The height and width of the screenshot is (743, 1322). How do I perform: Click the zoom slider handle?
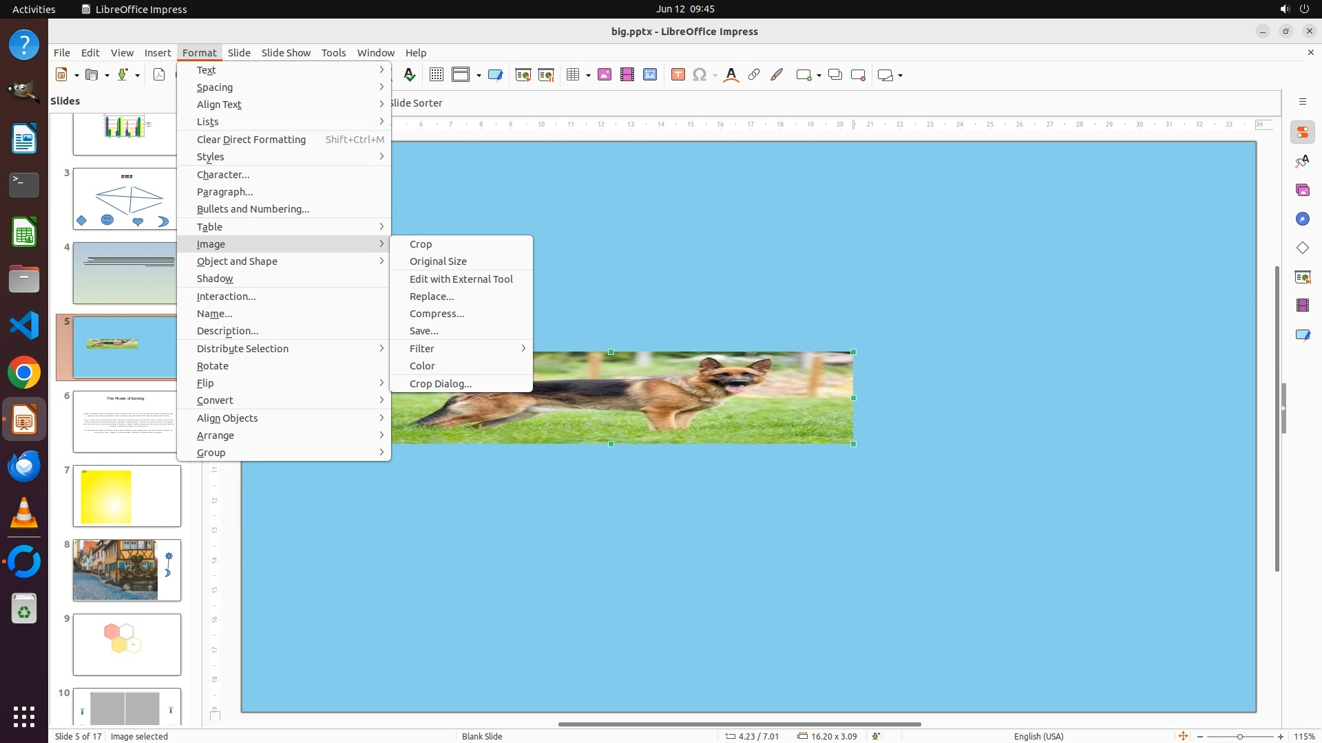[1240, 737]
